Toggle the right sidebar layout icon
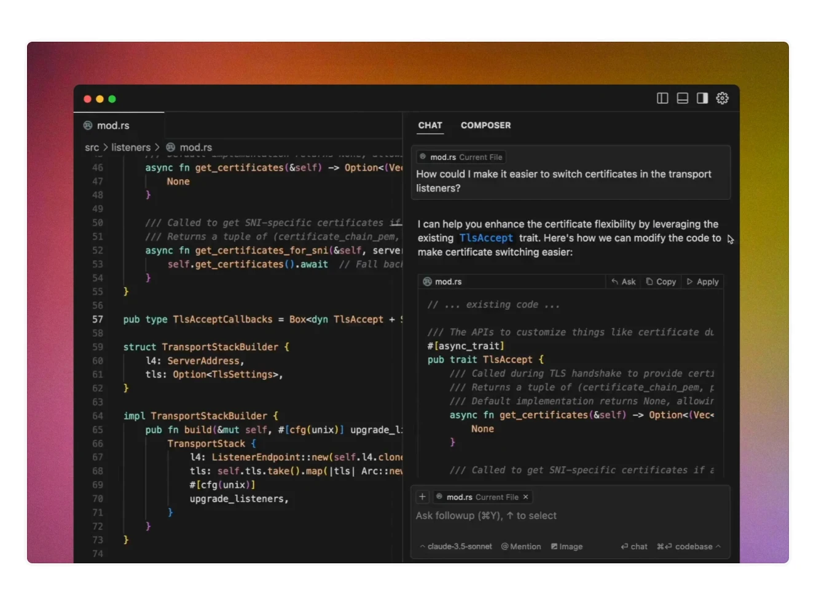 (x=702, y=98)
